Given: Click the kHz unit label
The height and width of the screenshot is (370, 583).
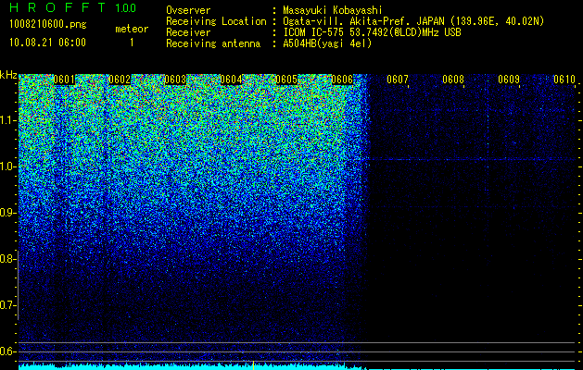Looking at the screenshot, I should [8, 75].
